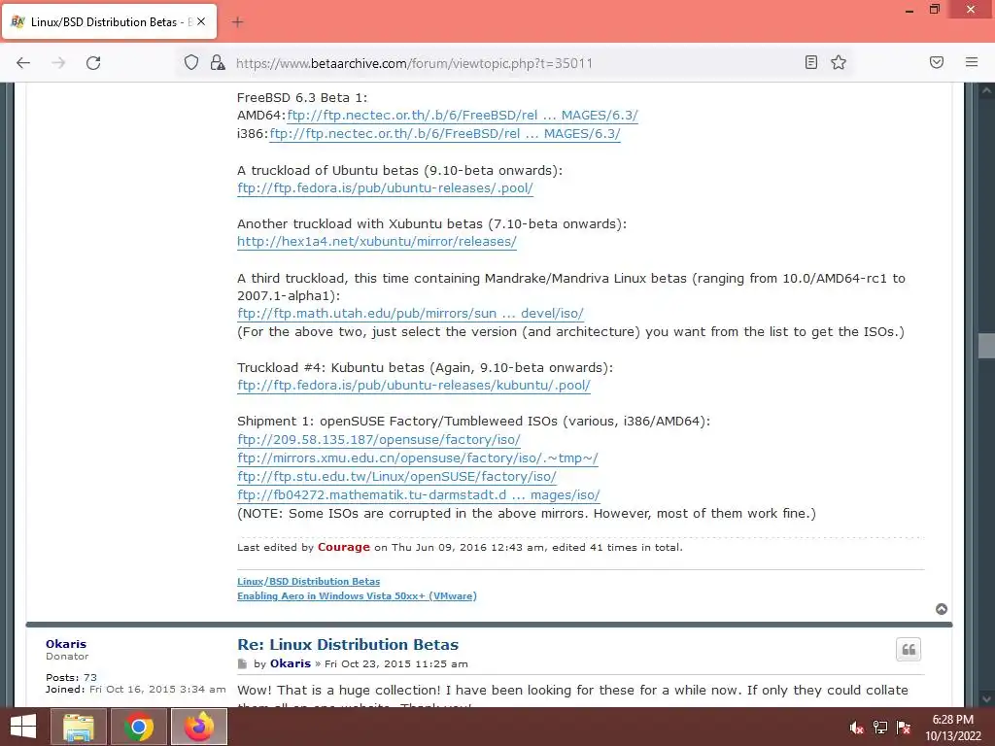
Task: Click scrollbar up arrow
Action: click(x=987, y=90)
